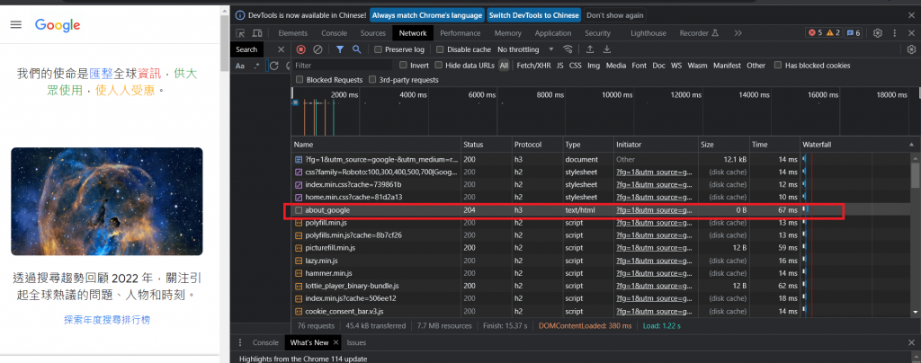This screenshot has height=363, width=921.
Task: Stop recording network log
Action: [300, 49]
